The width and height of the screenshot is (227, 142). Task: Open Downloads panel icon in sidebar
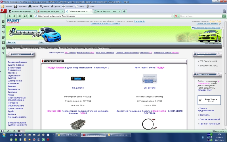click(3, 43)
